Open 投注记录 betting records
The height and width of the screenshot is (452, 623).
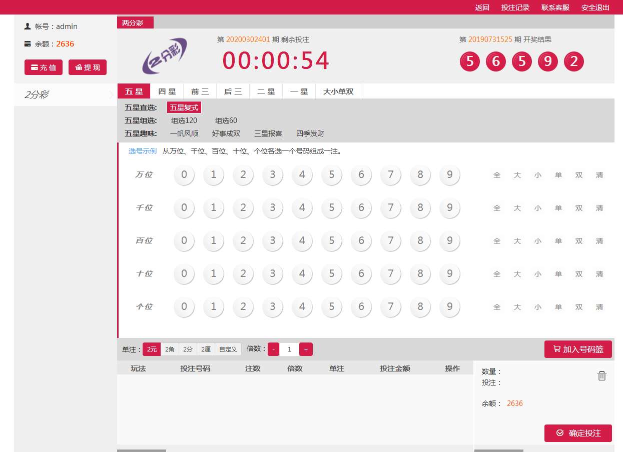[515, 7]
